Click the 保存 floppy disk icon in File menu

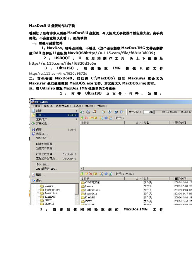[x=33, y=129]
